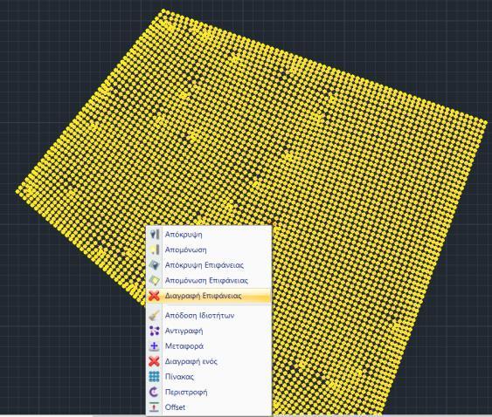The height and width of the screenshot is (417, 492).
Task: Click the Offset icon
Action: click(x=154, y=407)
